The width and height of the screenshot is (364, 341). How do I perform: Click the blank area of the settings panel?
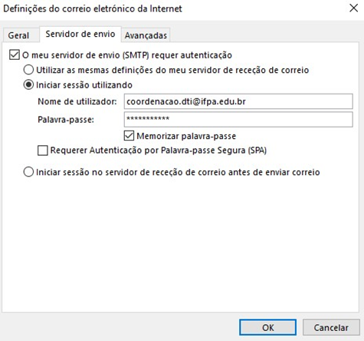(x=179, y=243)
